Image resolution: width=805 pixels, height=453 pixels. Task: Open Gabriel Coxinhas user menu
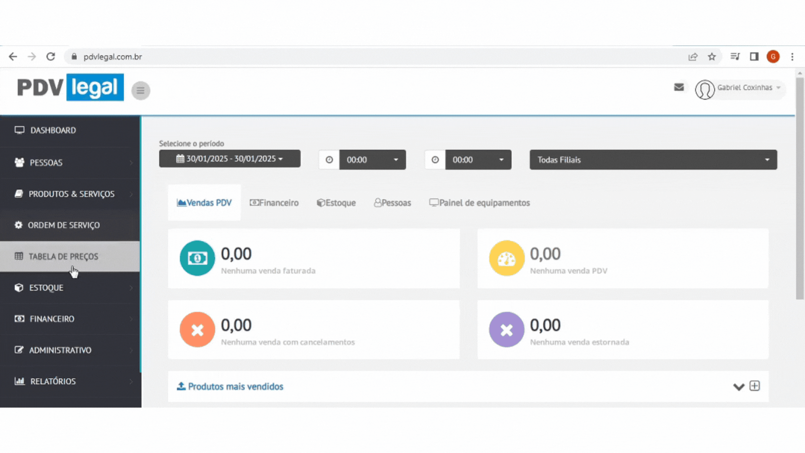745,88
